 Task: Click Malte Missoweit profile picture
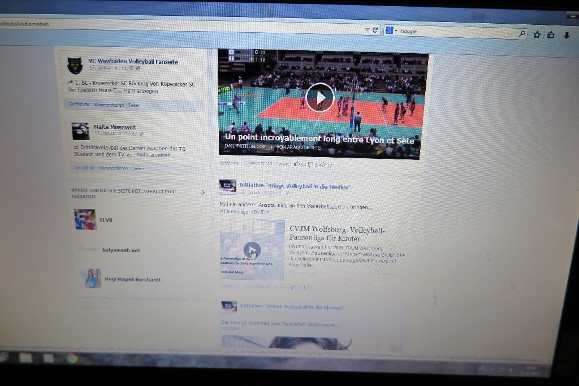80,131
